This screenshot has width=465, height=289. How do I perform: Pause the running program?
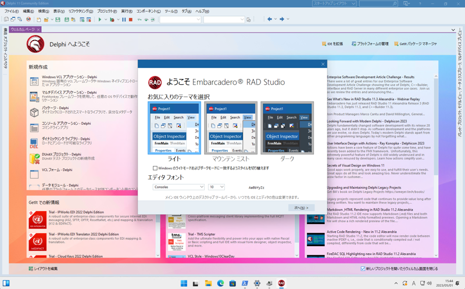point(124,20)
